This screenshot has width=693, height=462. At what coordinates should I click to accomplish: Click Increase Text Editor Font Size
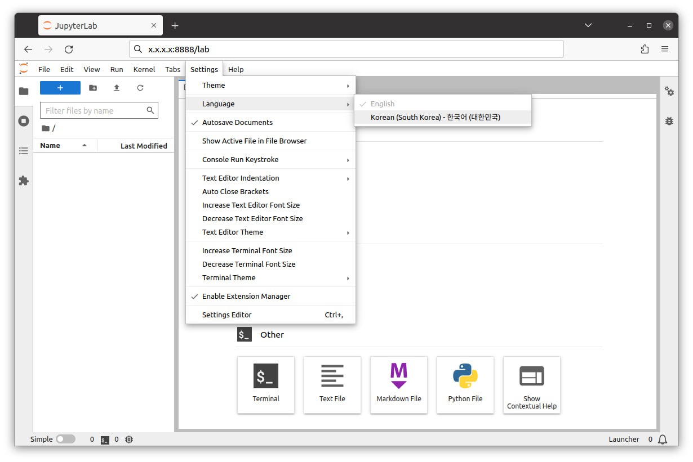[x=270, y=205]
